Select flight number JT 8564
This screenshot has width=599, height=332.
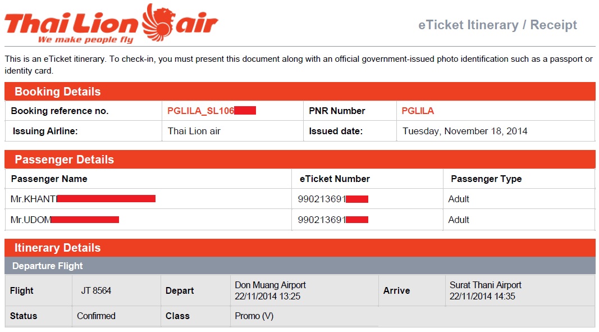pos(96,290)
